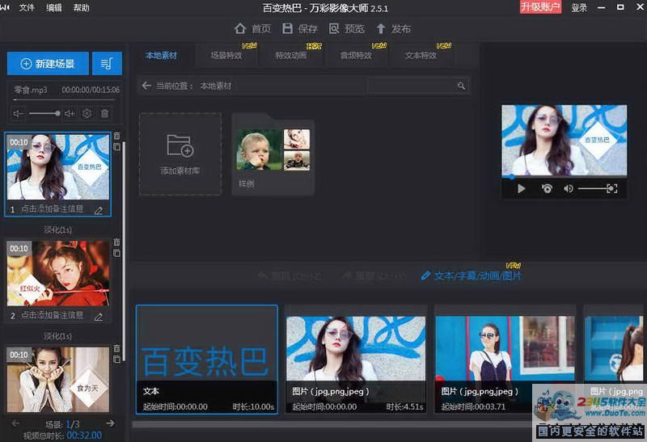
Task: Click the first 淡化(1s) transition label
Action: pyautogui.click(x=57, y=229)
